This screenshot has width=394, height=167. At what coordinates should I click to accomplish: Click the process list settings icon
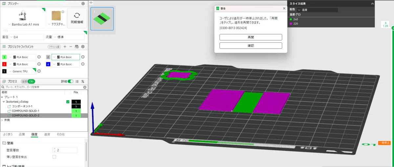click(77, 81)
